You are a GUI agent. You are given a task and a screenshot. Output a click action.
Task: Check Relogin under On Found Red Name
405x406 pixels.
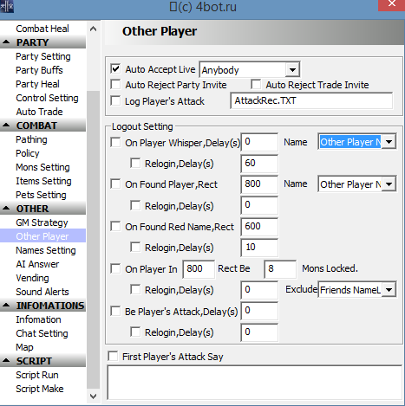(135, 247)
